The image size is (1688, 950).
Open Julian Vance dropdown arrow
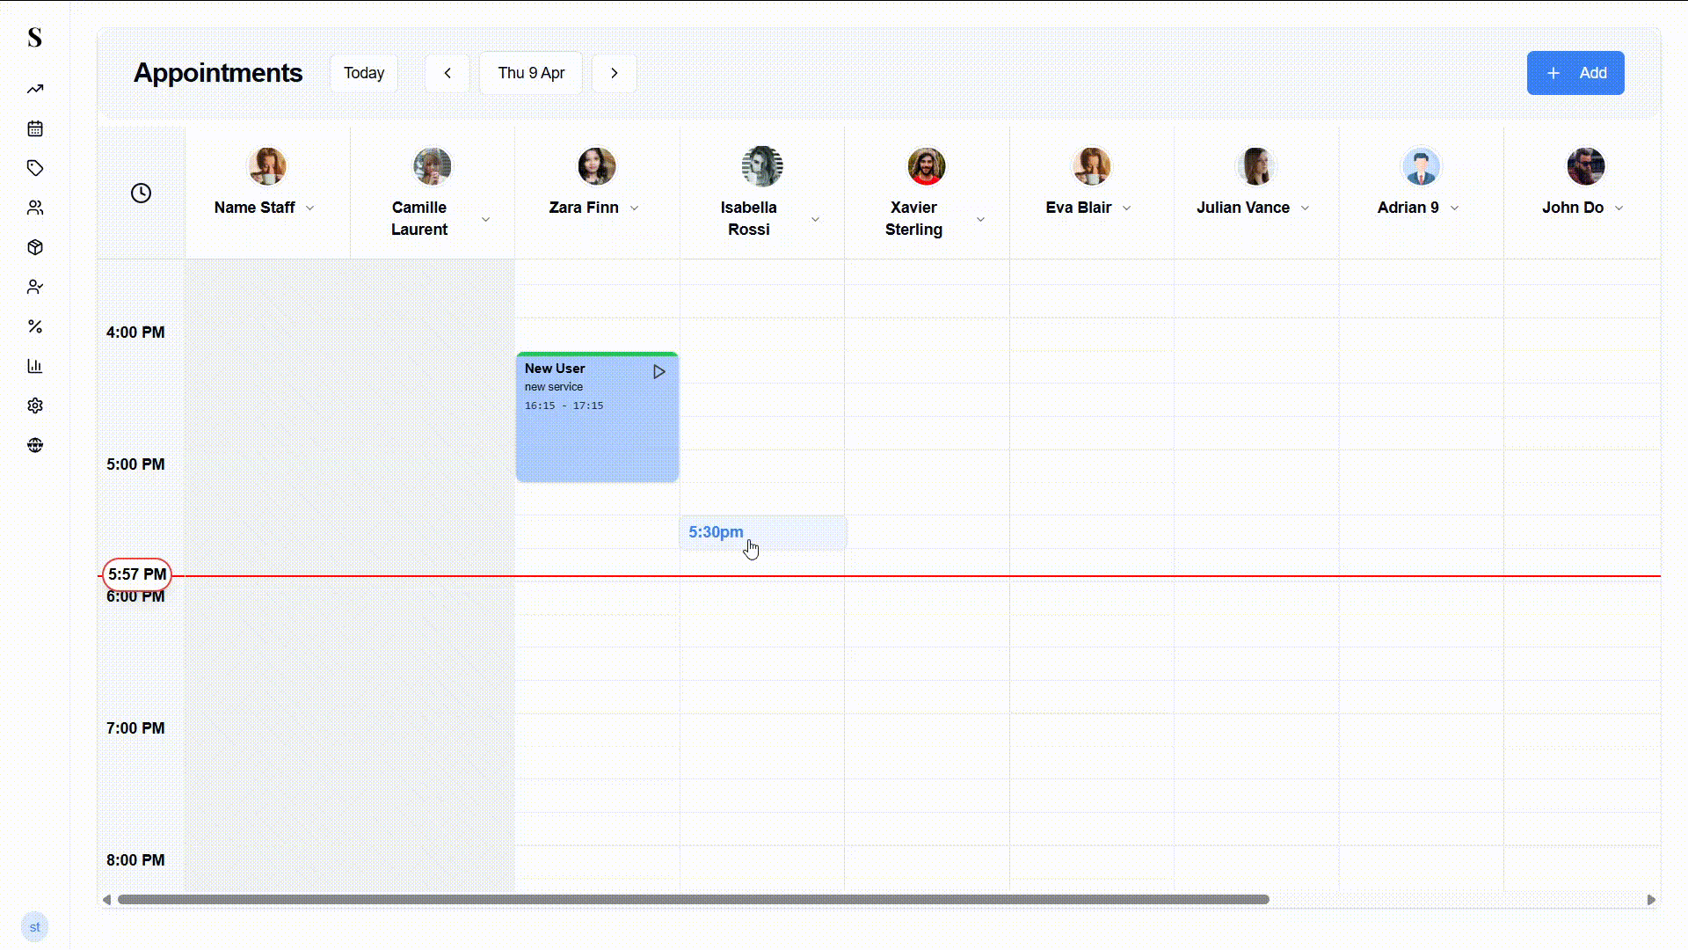tap(1305, 208)
